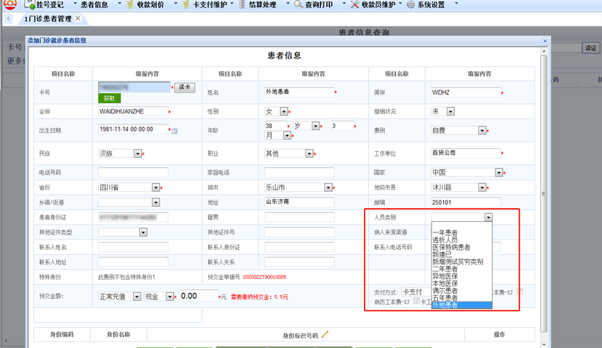Click the 结算处理 list icon
The width and height of the screenshot is (602, 348).
[242, 4]
